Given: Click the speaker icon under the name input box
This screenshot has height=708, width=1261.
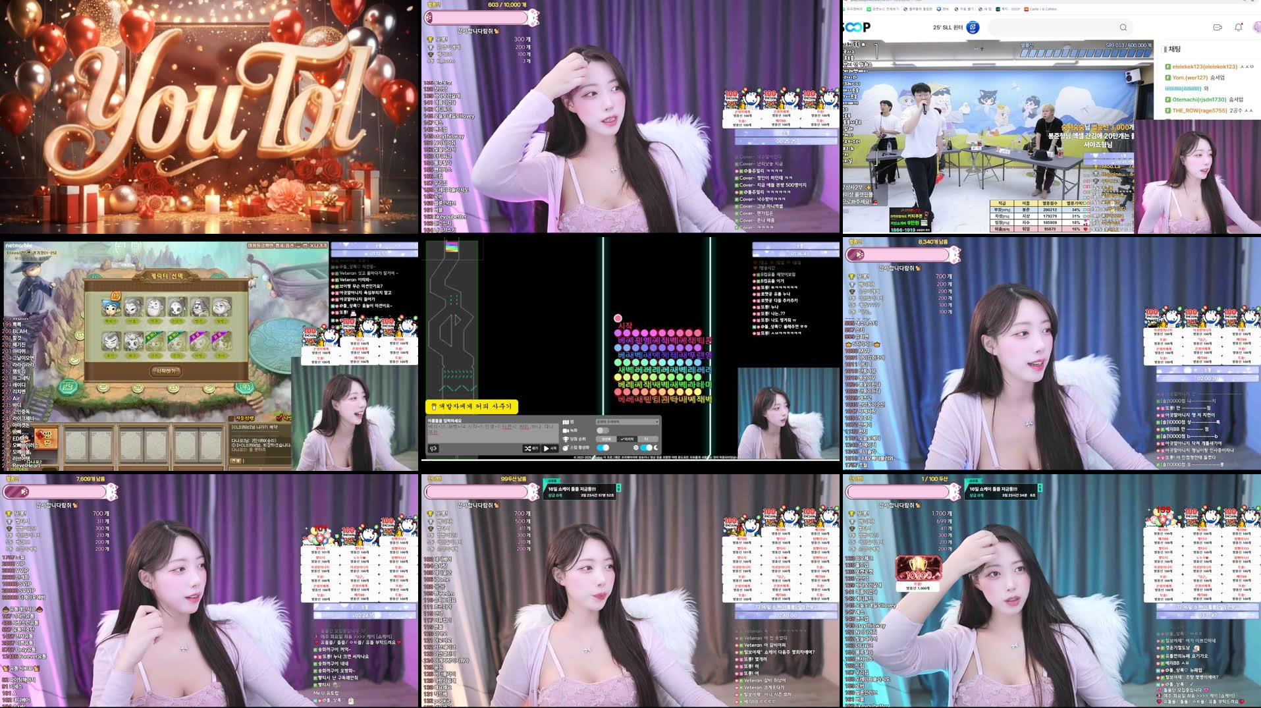Looking at the screenshot, I should click(433, 448).
